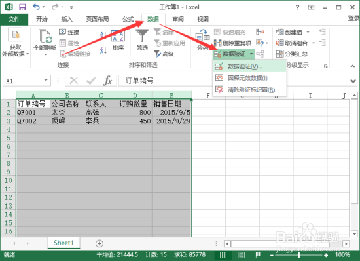Click the 连接 connections button
This screenshot has height=261, width=360.
tap(69, 32)
